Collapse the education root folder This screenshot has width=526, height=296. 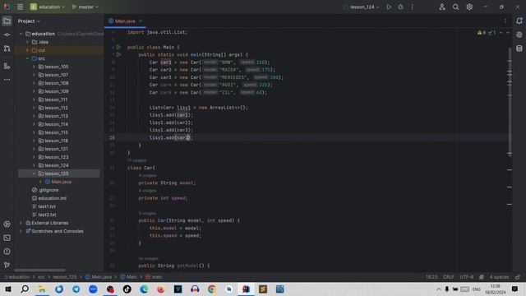(x=21, y=34)
